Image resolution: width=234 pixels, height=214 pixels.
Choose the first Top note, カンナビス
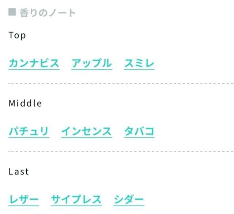tap(34, 63)
